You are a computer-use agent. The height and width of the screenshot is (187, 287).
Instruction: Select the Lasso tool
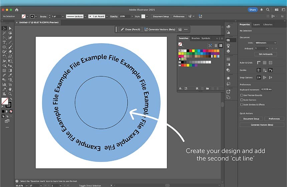coord(10,33)
